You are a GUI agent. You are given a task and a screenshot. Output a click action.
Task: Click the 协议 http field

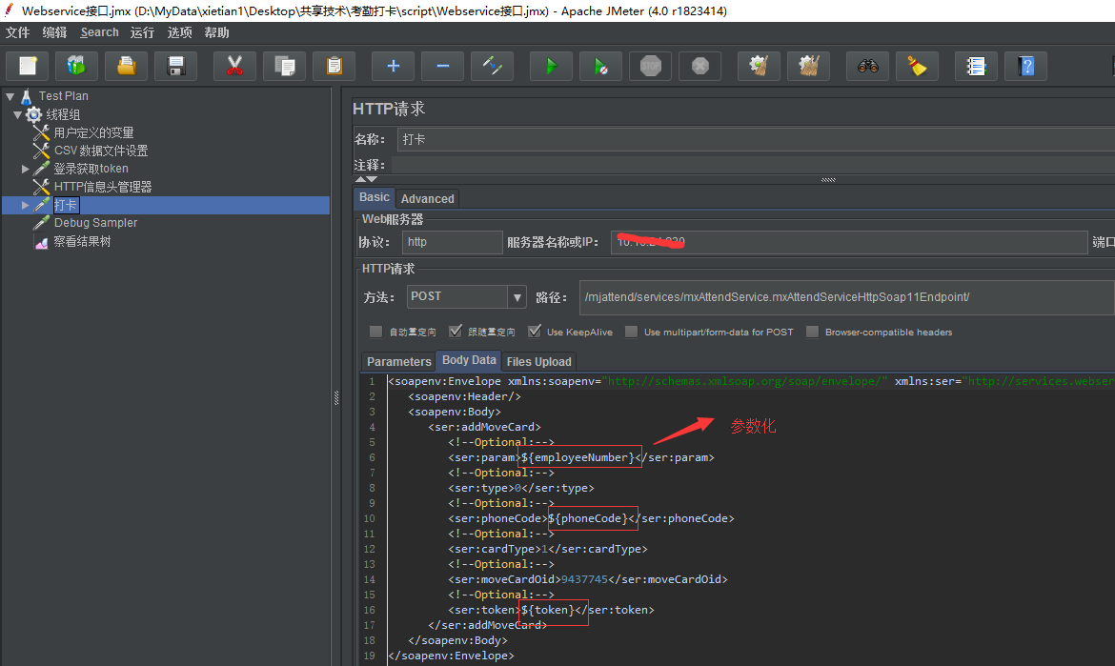coord(453,242)
